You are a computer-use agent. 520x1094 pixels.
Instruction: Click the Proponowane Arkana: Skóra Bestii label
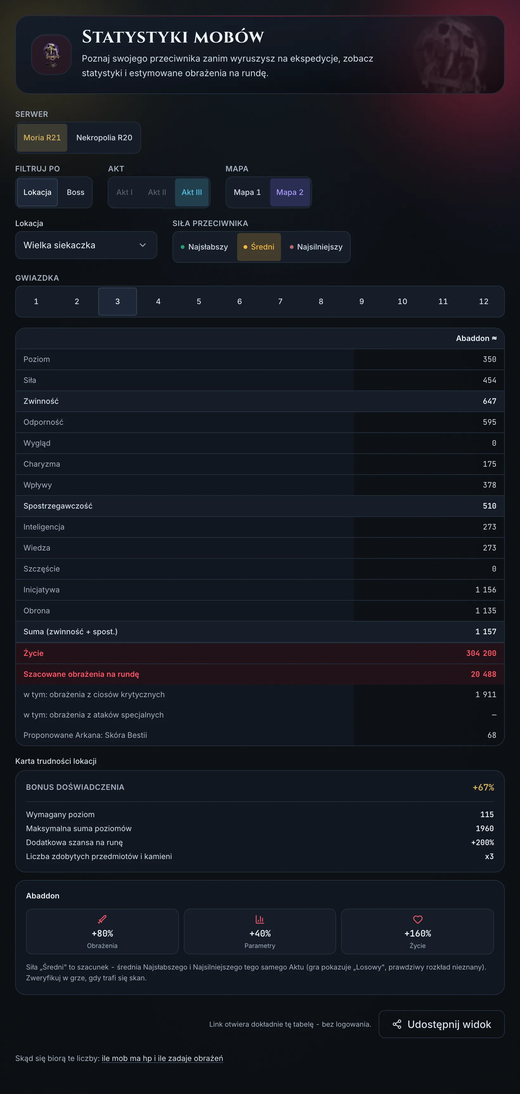[85, 735]
